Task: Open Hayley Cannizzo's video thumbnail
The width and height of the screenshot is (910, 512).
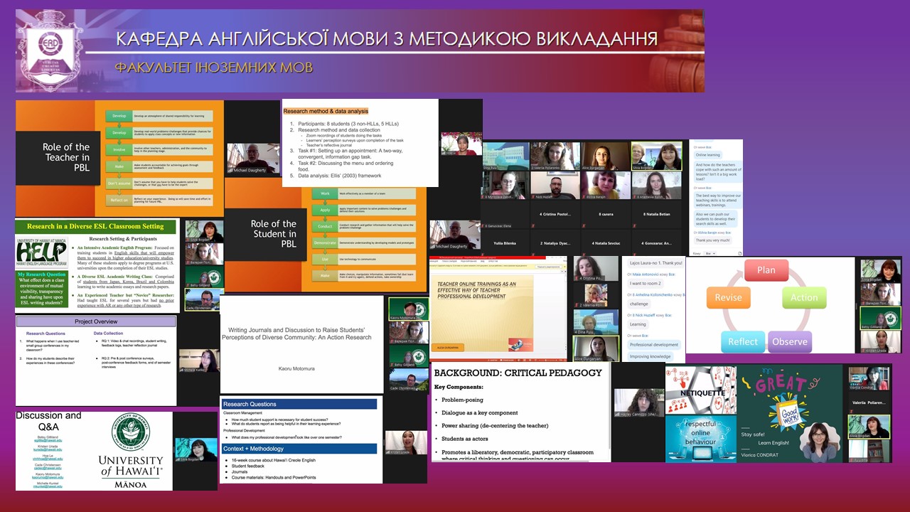Action: (639, 403)
